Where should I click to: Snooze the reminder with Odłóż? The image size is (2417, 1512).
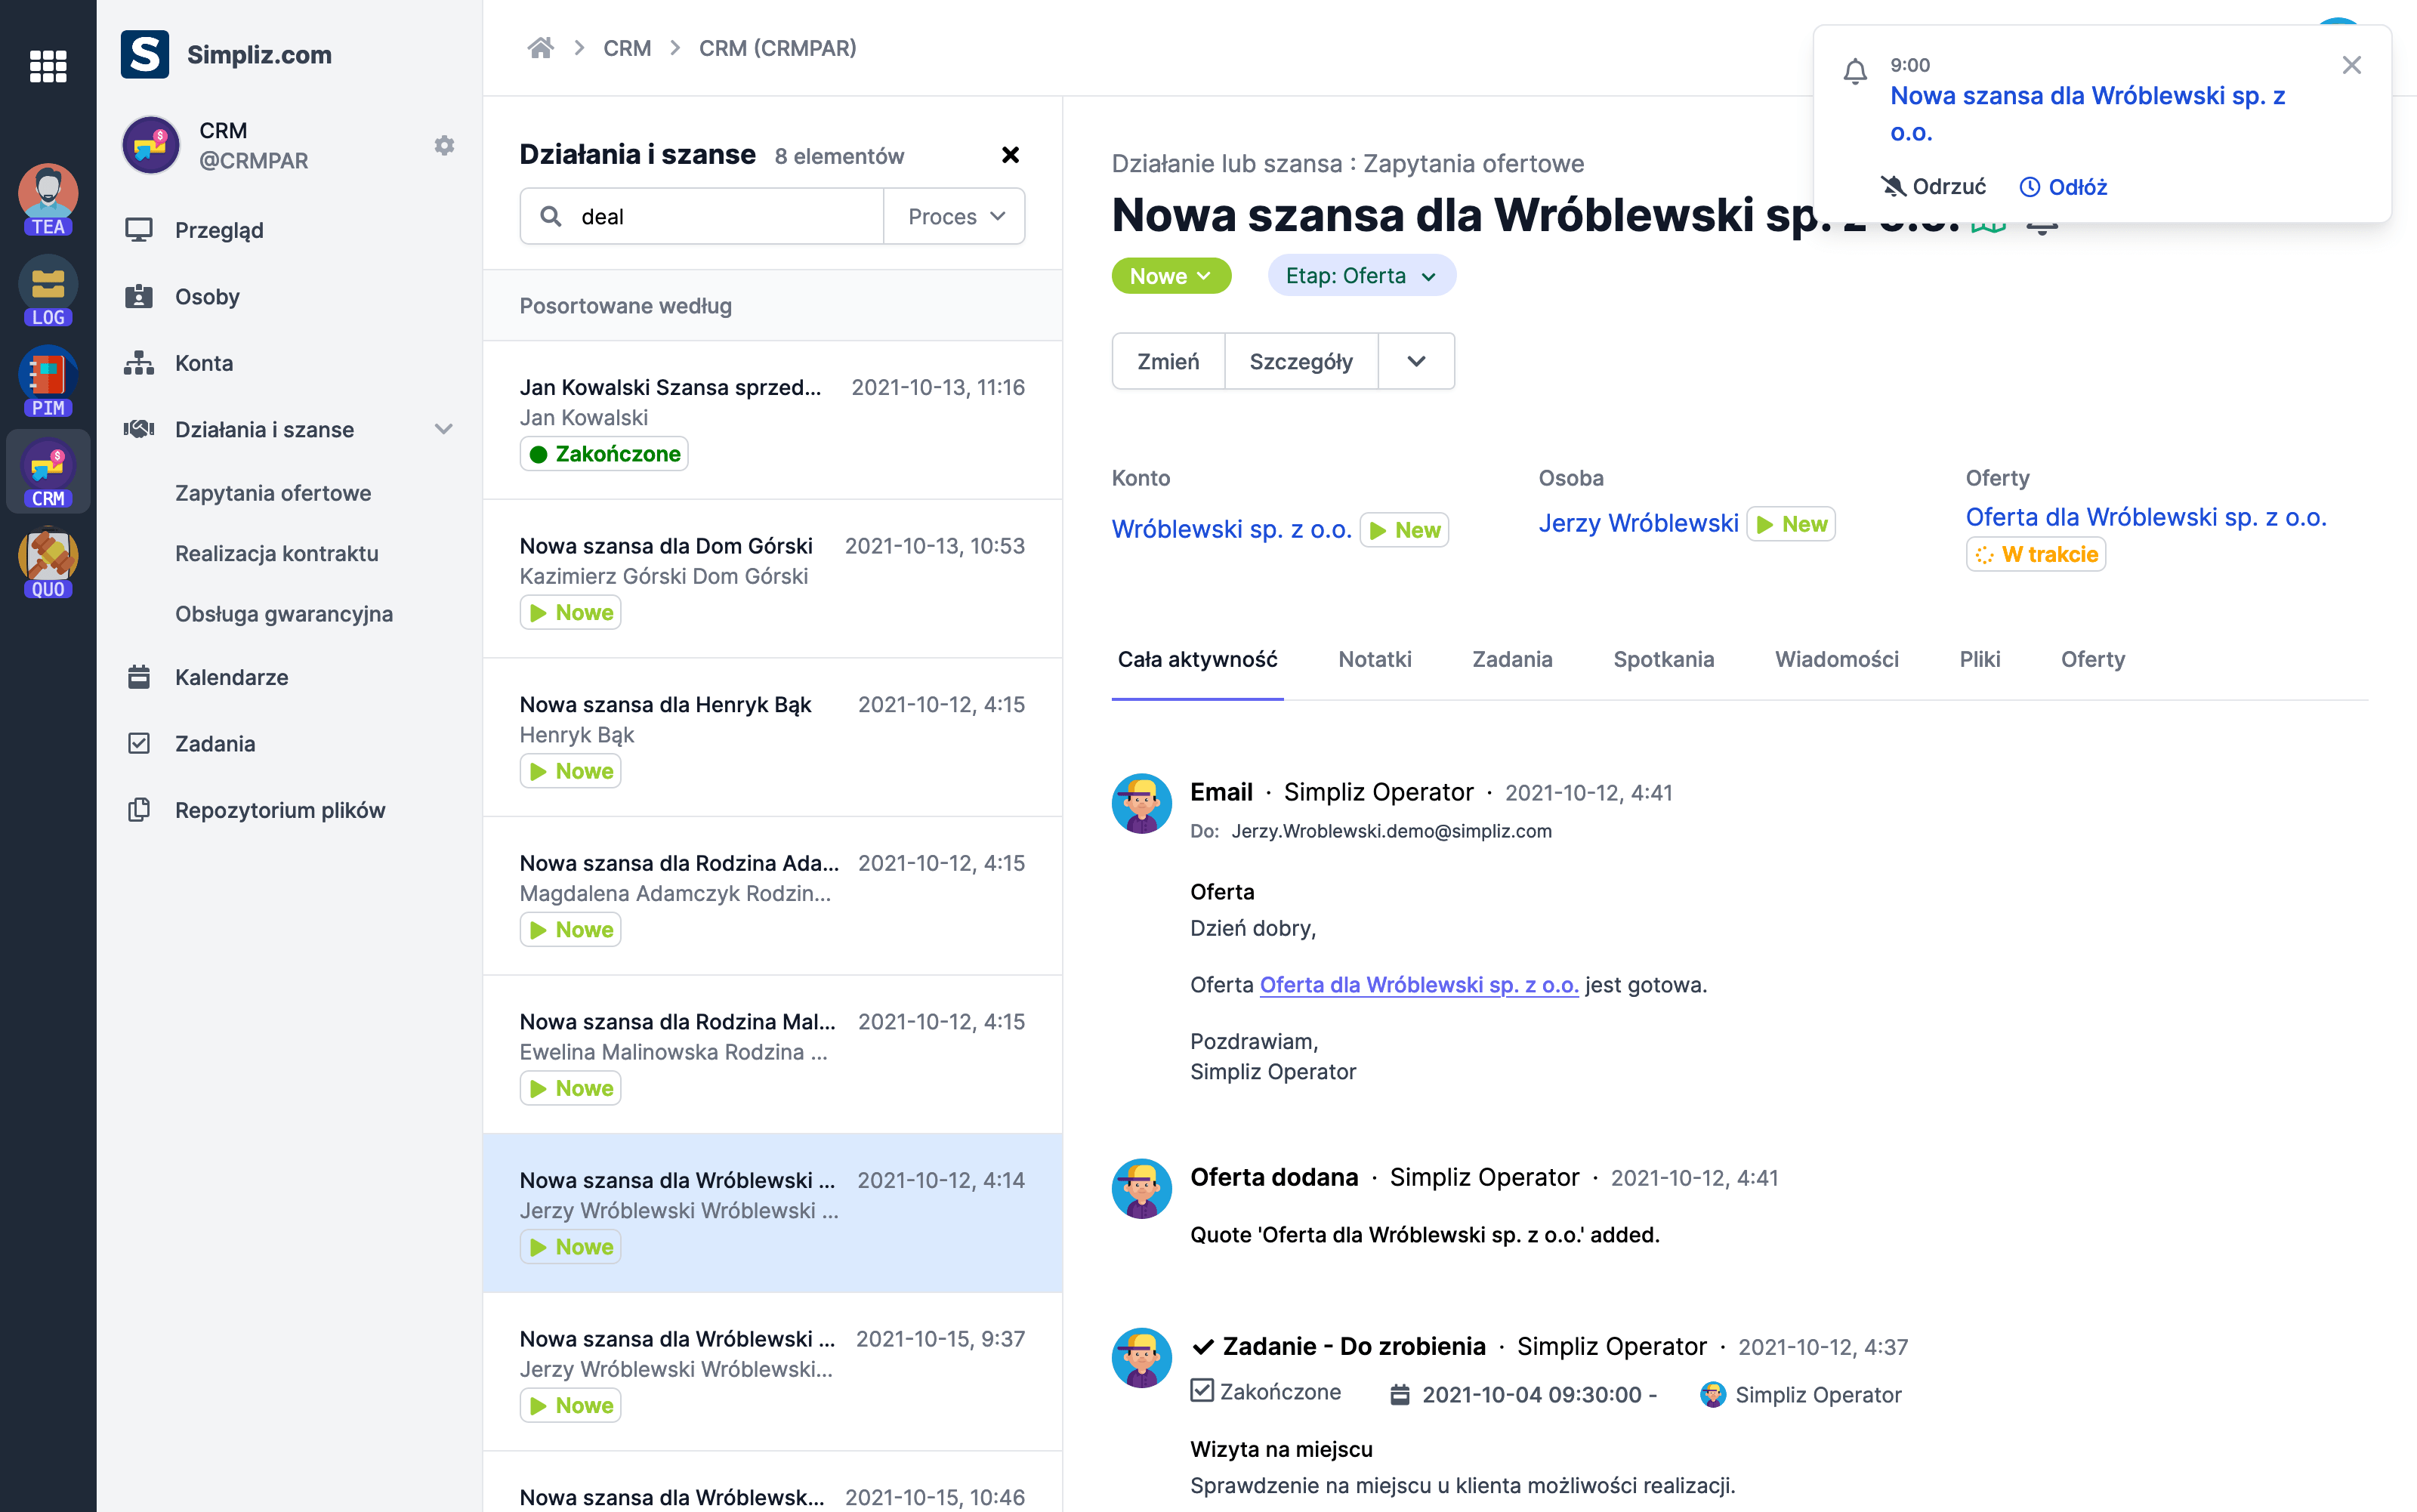[x=2063, y=187]
